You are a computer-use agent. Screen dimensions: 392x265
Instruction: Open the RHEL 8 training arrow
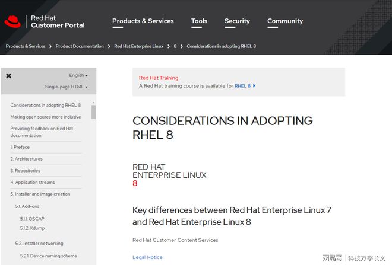[x=254, y=85]
